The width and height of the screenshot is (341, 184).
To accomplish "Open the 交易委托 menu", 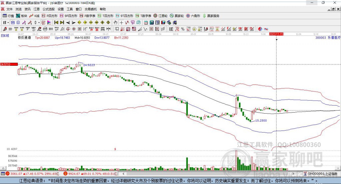I will pyautogui.click(x=91, y=9).
